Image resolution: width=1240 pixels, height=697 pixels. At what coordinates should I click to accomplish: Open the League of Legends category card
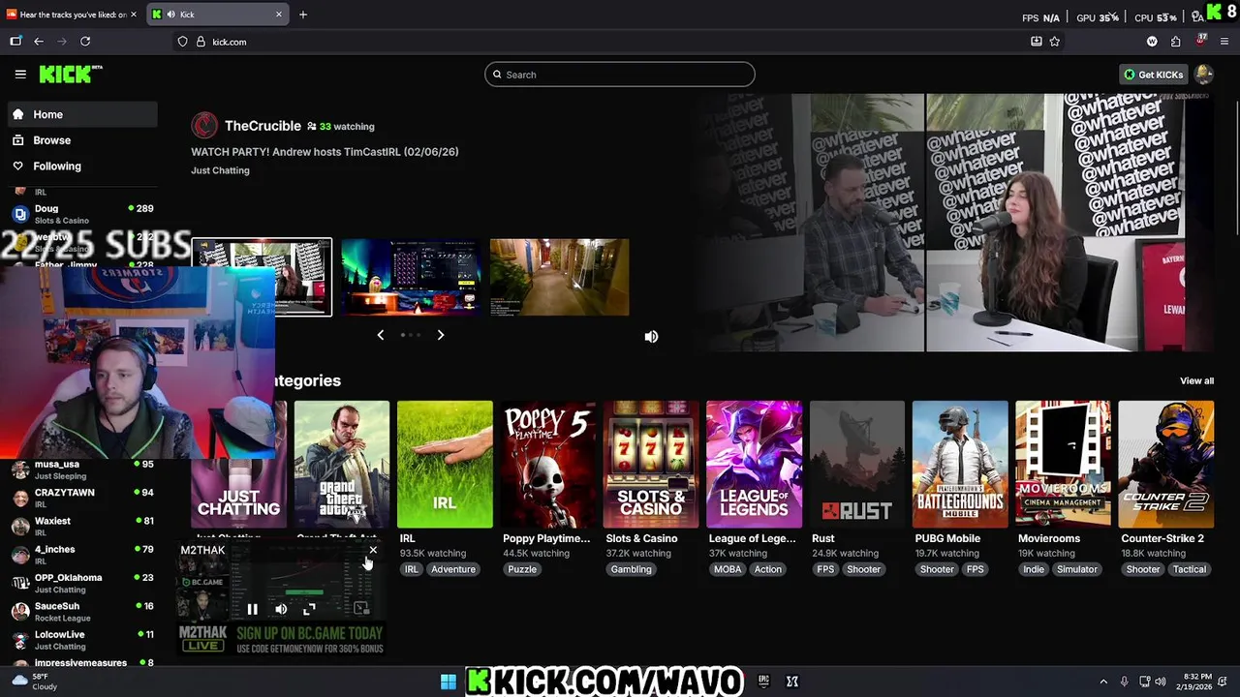[x=754, y=465]
